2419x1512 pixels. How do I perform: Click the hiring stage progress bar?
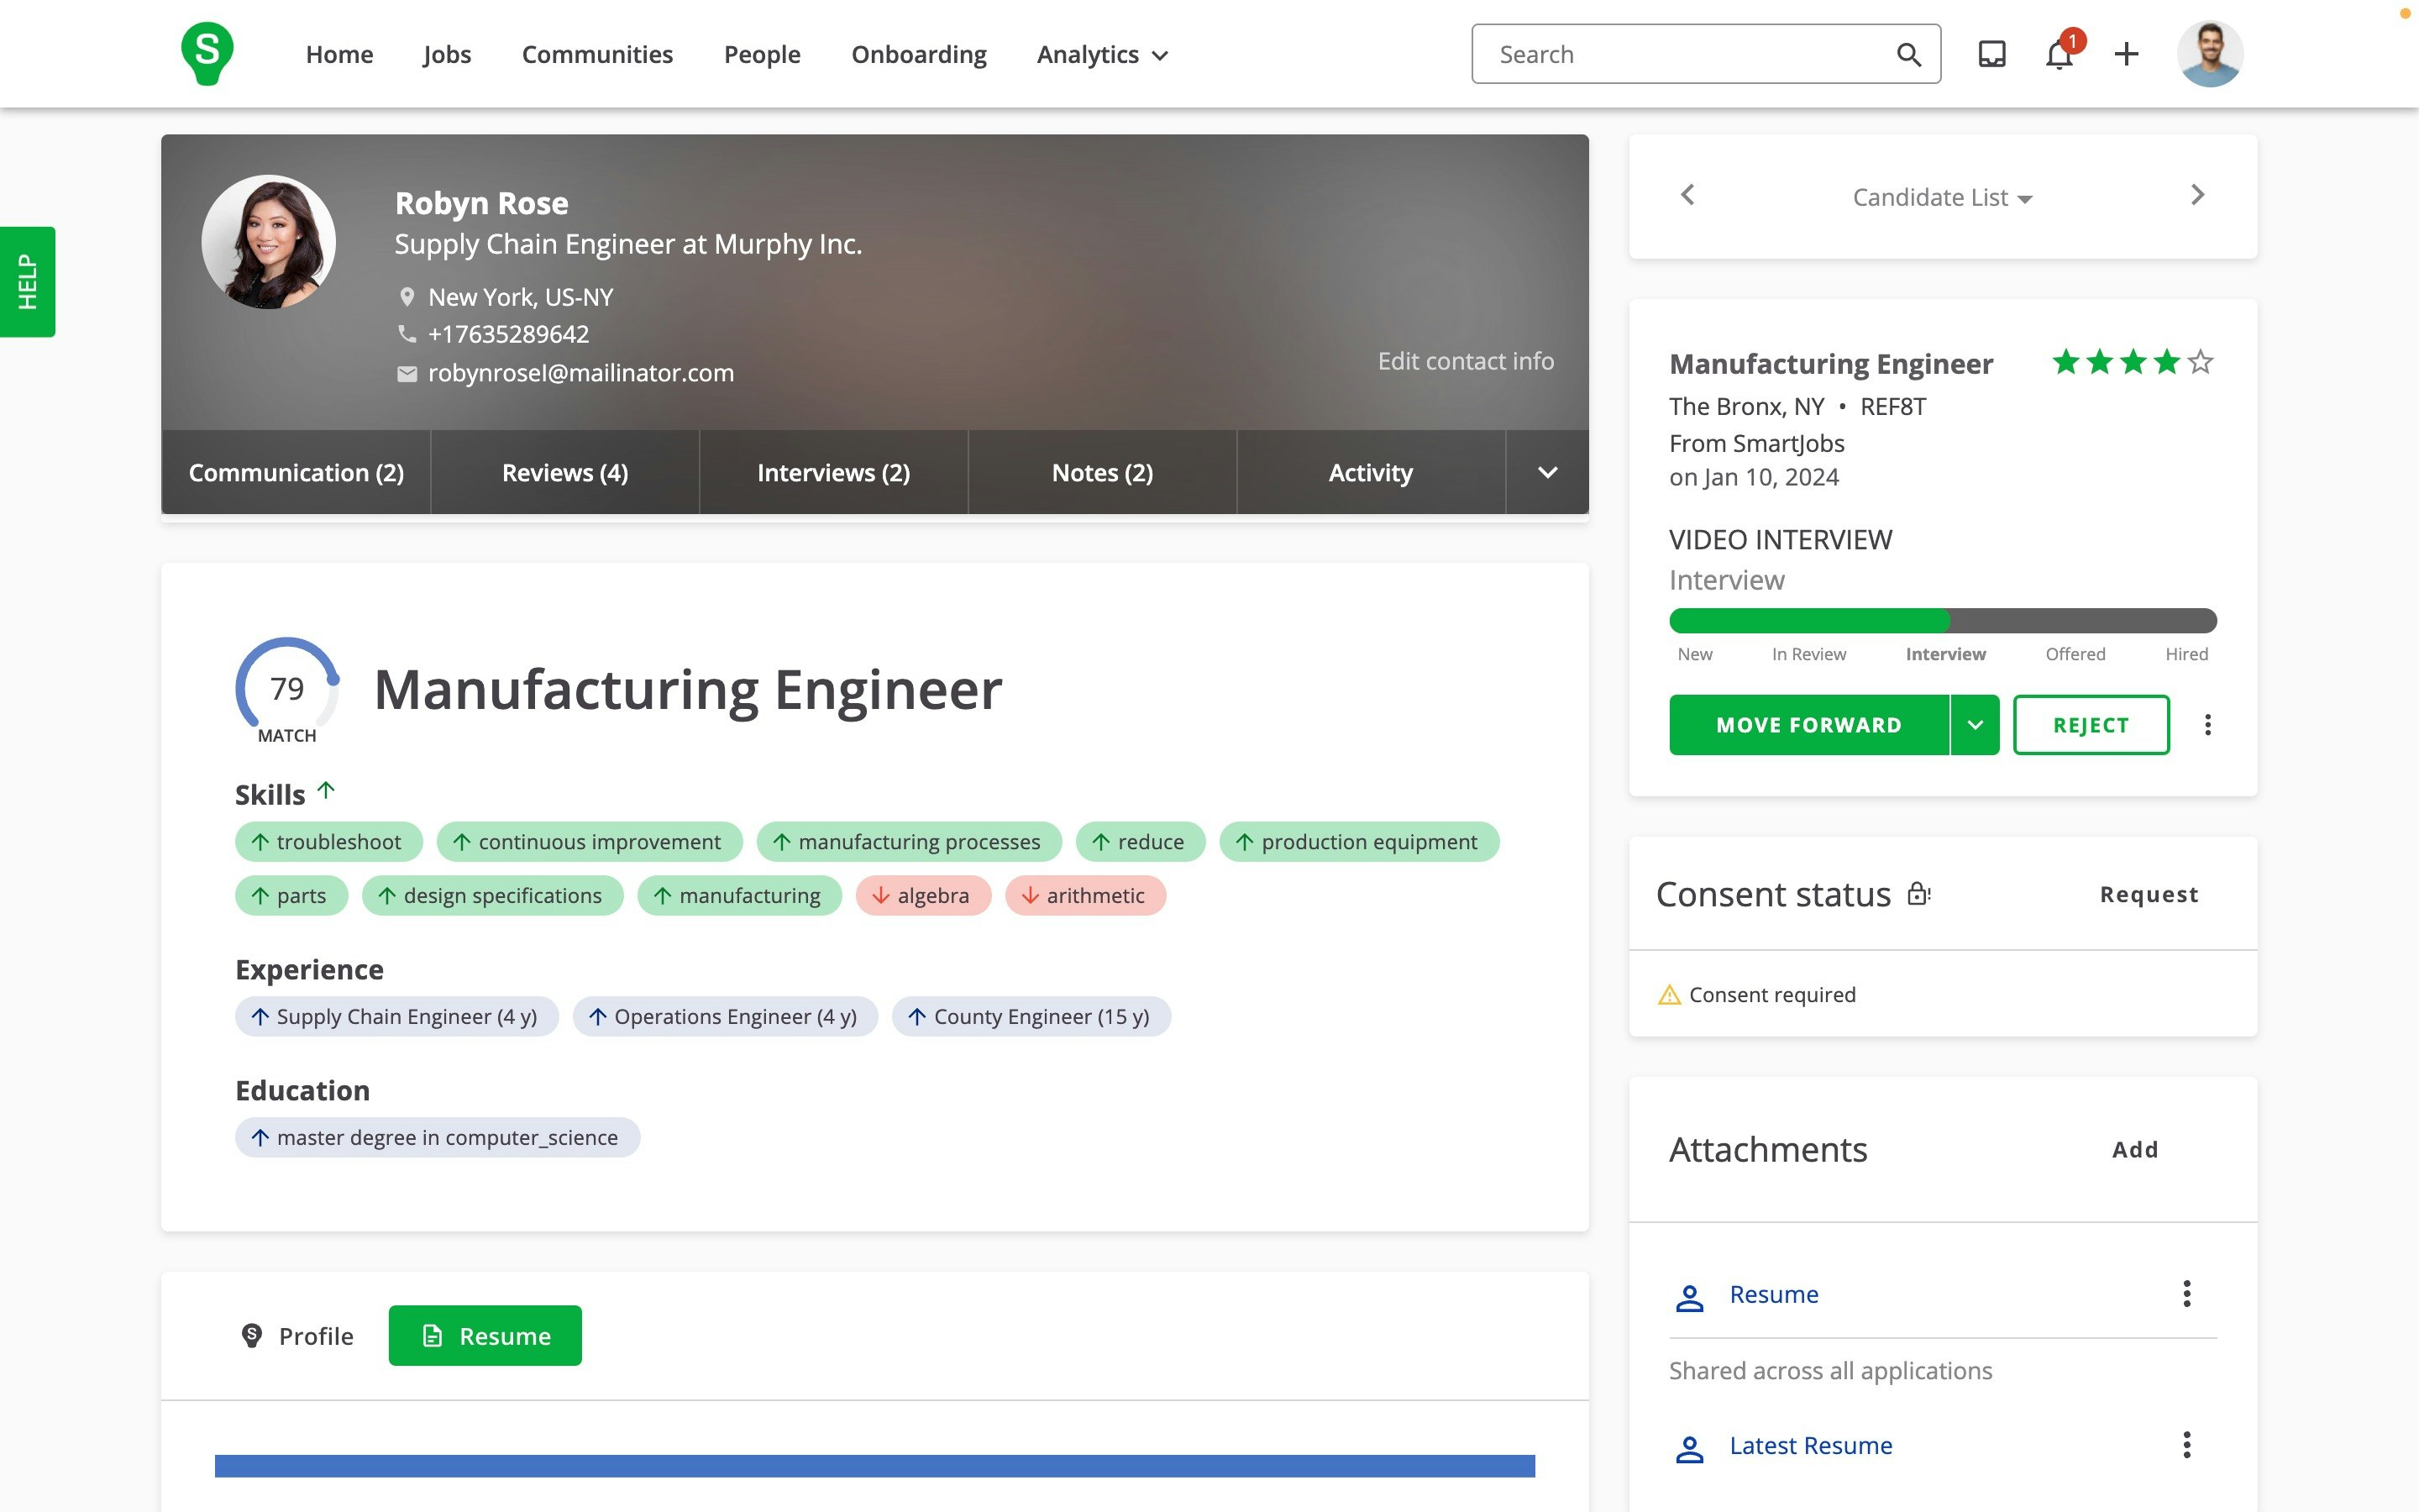click(1942, 620)
